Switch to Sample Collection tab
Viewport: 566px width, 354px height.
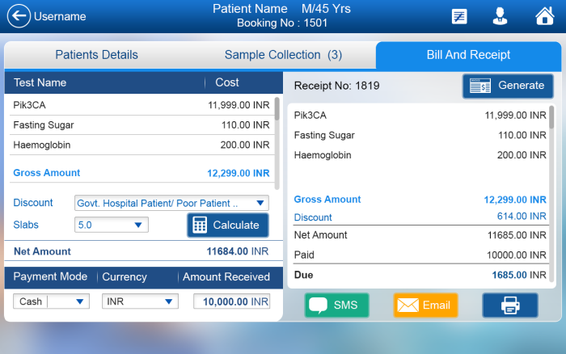pyautogui.click(x=283, y=55)
